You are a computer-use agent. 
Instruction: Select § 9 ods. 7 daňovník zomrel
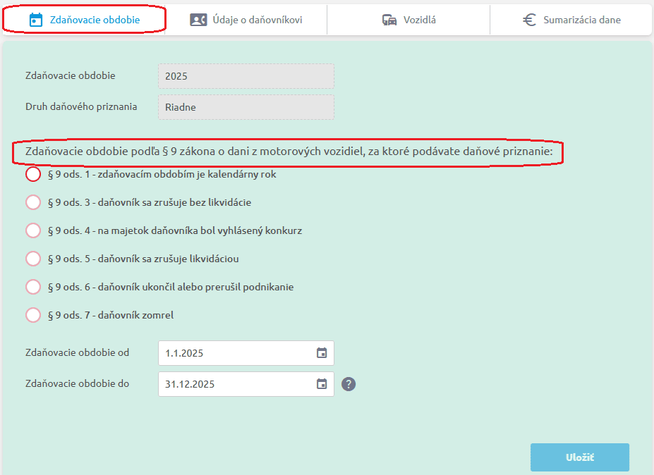click(33, 315)
